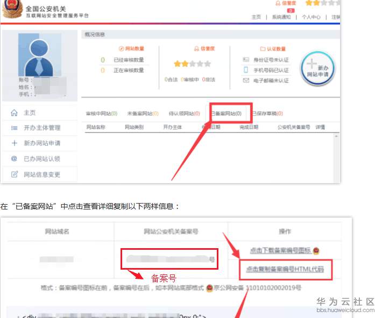Click 身份证号未认证 text
Screen dimensions: 382x318
coord(271,60)
